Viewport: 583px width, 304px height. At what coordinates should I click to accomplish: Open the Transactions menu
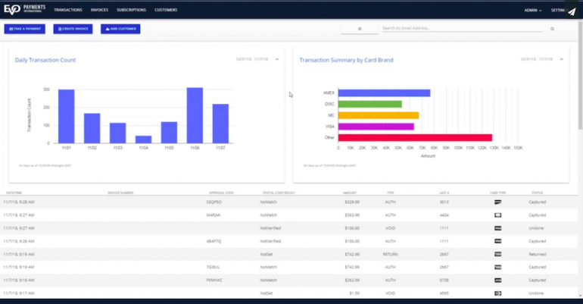[67, 11]
